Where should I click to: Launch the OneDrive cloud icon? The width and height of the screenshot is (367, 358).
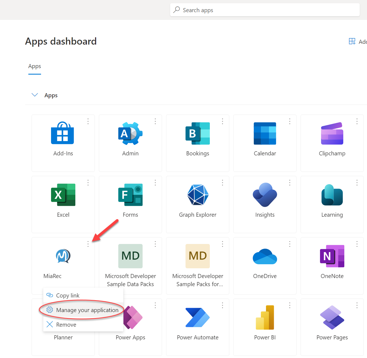(265, 256)
